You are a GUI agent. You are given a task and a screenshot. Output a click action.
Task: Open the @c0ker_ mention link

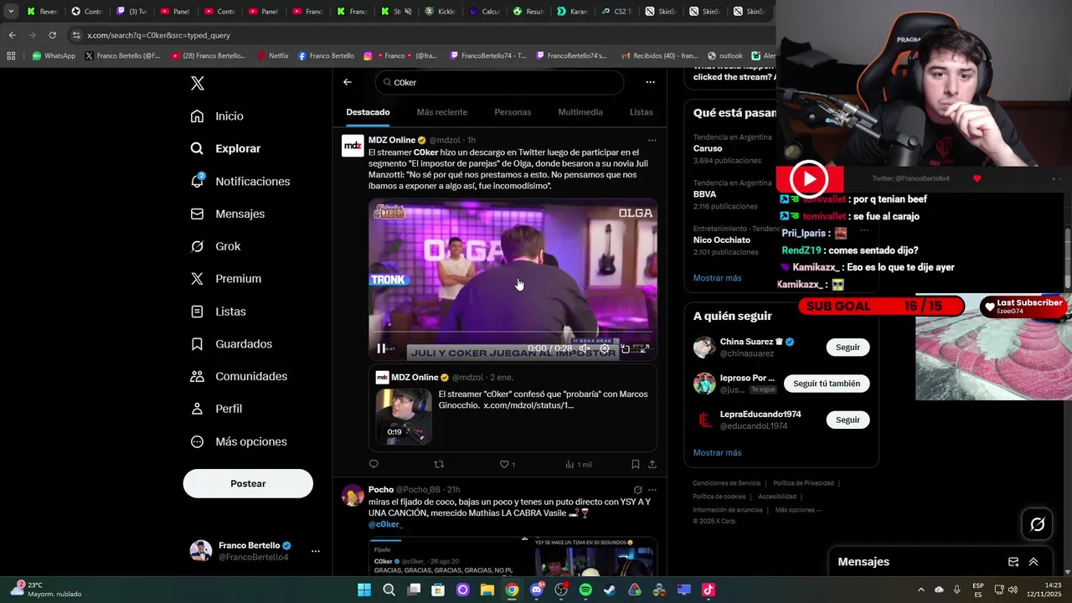(x=385, y=524)
